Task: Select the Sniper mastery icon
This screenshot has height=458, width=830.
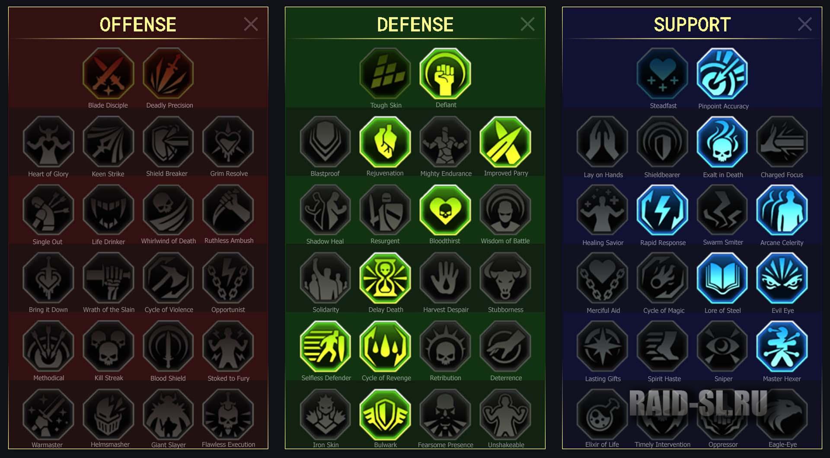Action: tap(722, 347)
